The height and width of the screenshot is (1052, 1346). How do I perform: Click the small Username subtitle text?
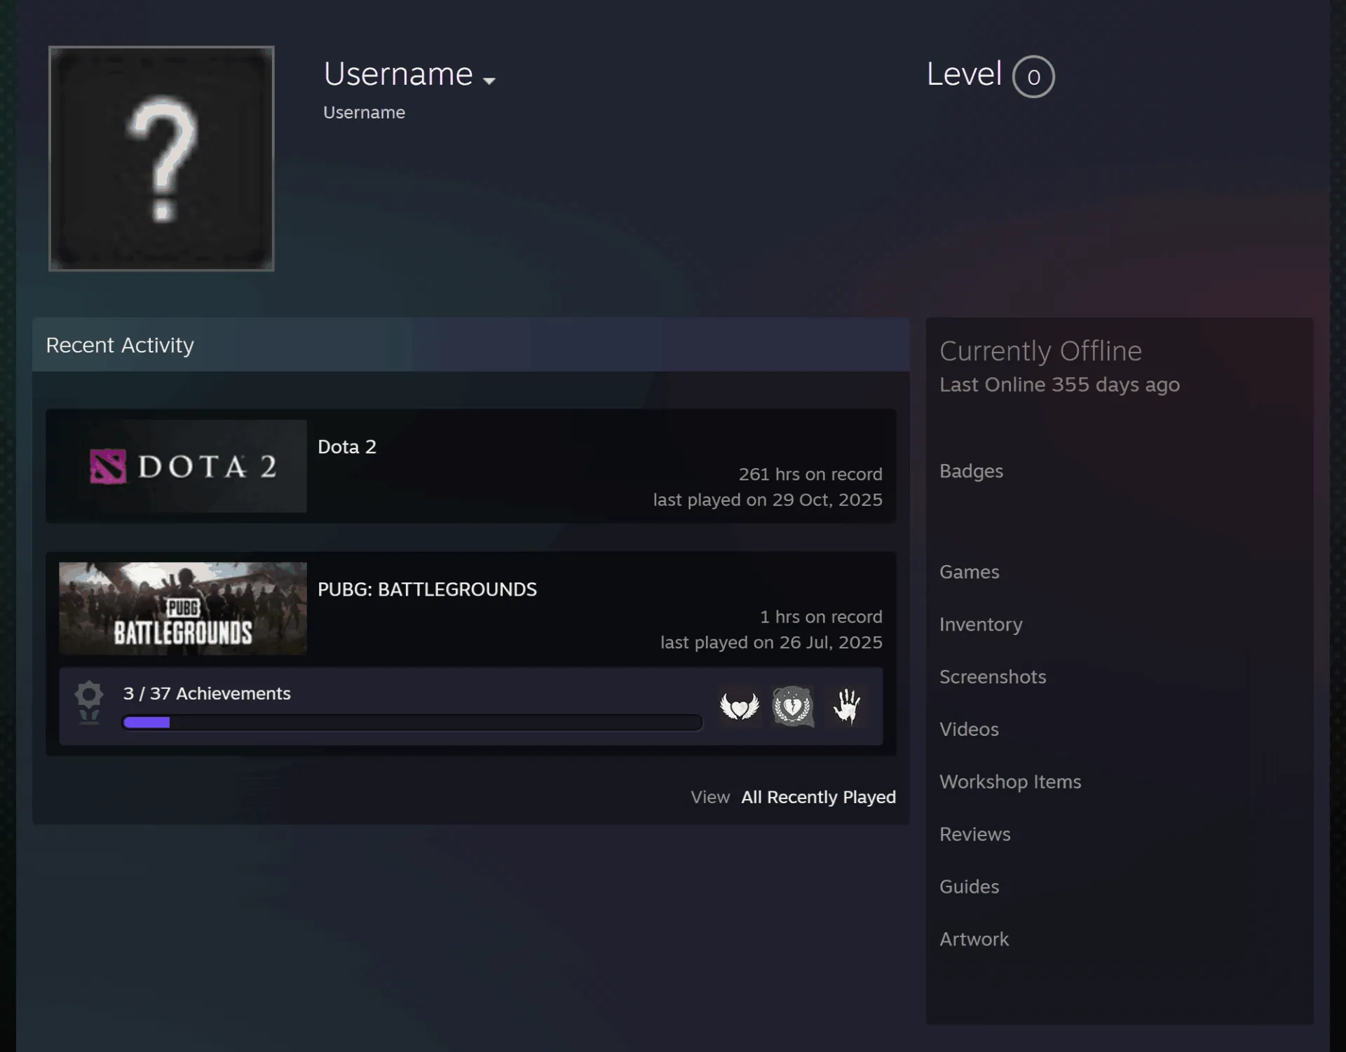coord(364,112)
